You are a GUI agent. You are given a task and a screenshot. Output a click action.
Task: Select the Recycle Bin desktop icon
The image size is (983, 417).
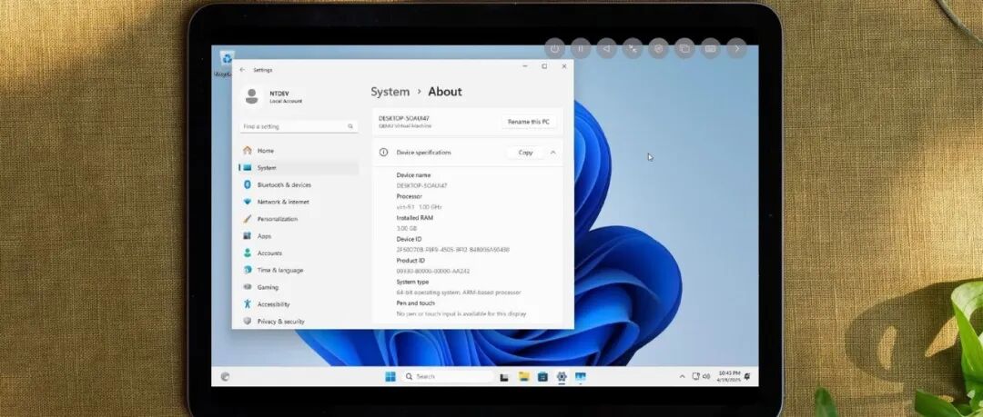click(226, 64)
